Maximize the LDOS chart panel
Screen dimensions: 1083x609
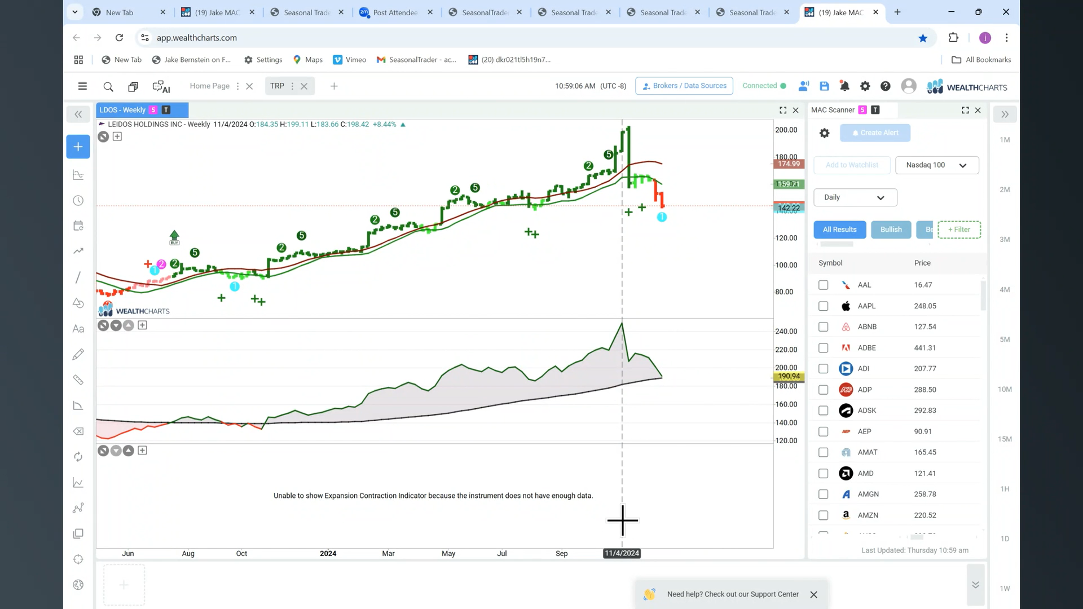pyautogui.click(x=783, y=111)
